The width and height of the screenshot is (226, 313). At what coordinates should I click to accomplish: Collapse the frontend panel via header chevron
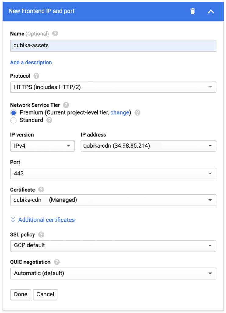point(211,11)
